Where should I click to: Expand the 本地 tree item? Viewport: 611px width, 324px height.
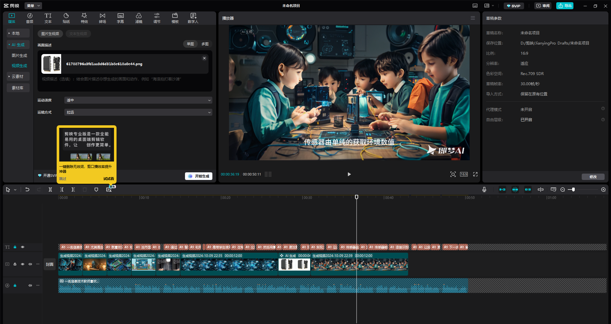[18, 33]
